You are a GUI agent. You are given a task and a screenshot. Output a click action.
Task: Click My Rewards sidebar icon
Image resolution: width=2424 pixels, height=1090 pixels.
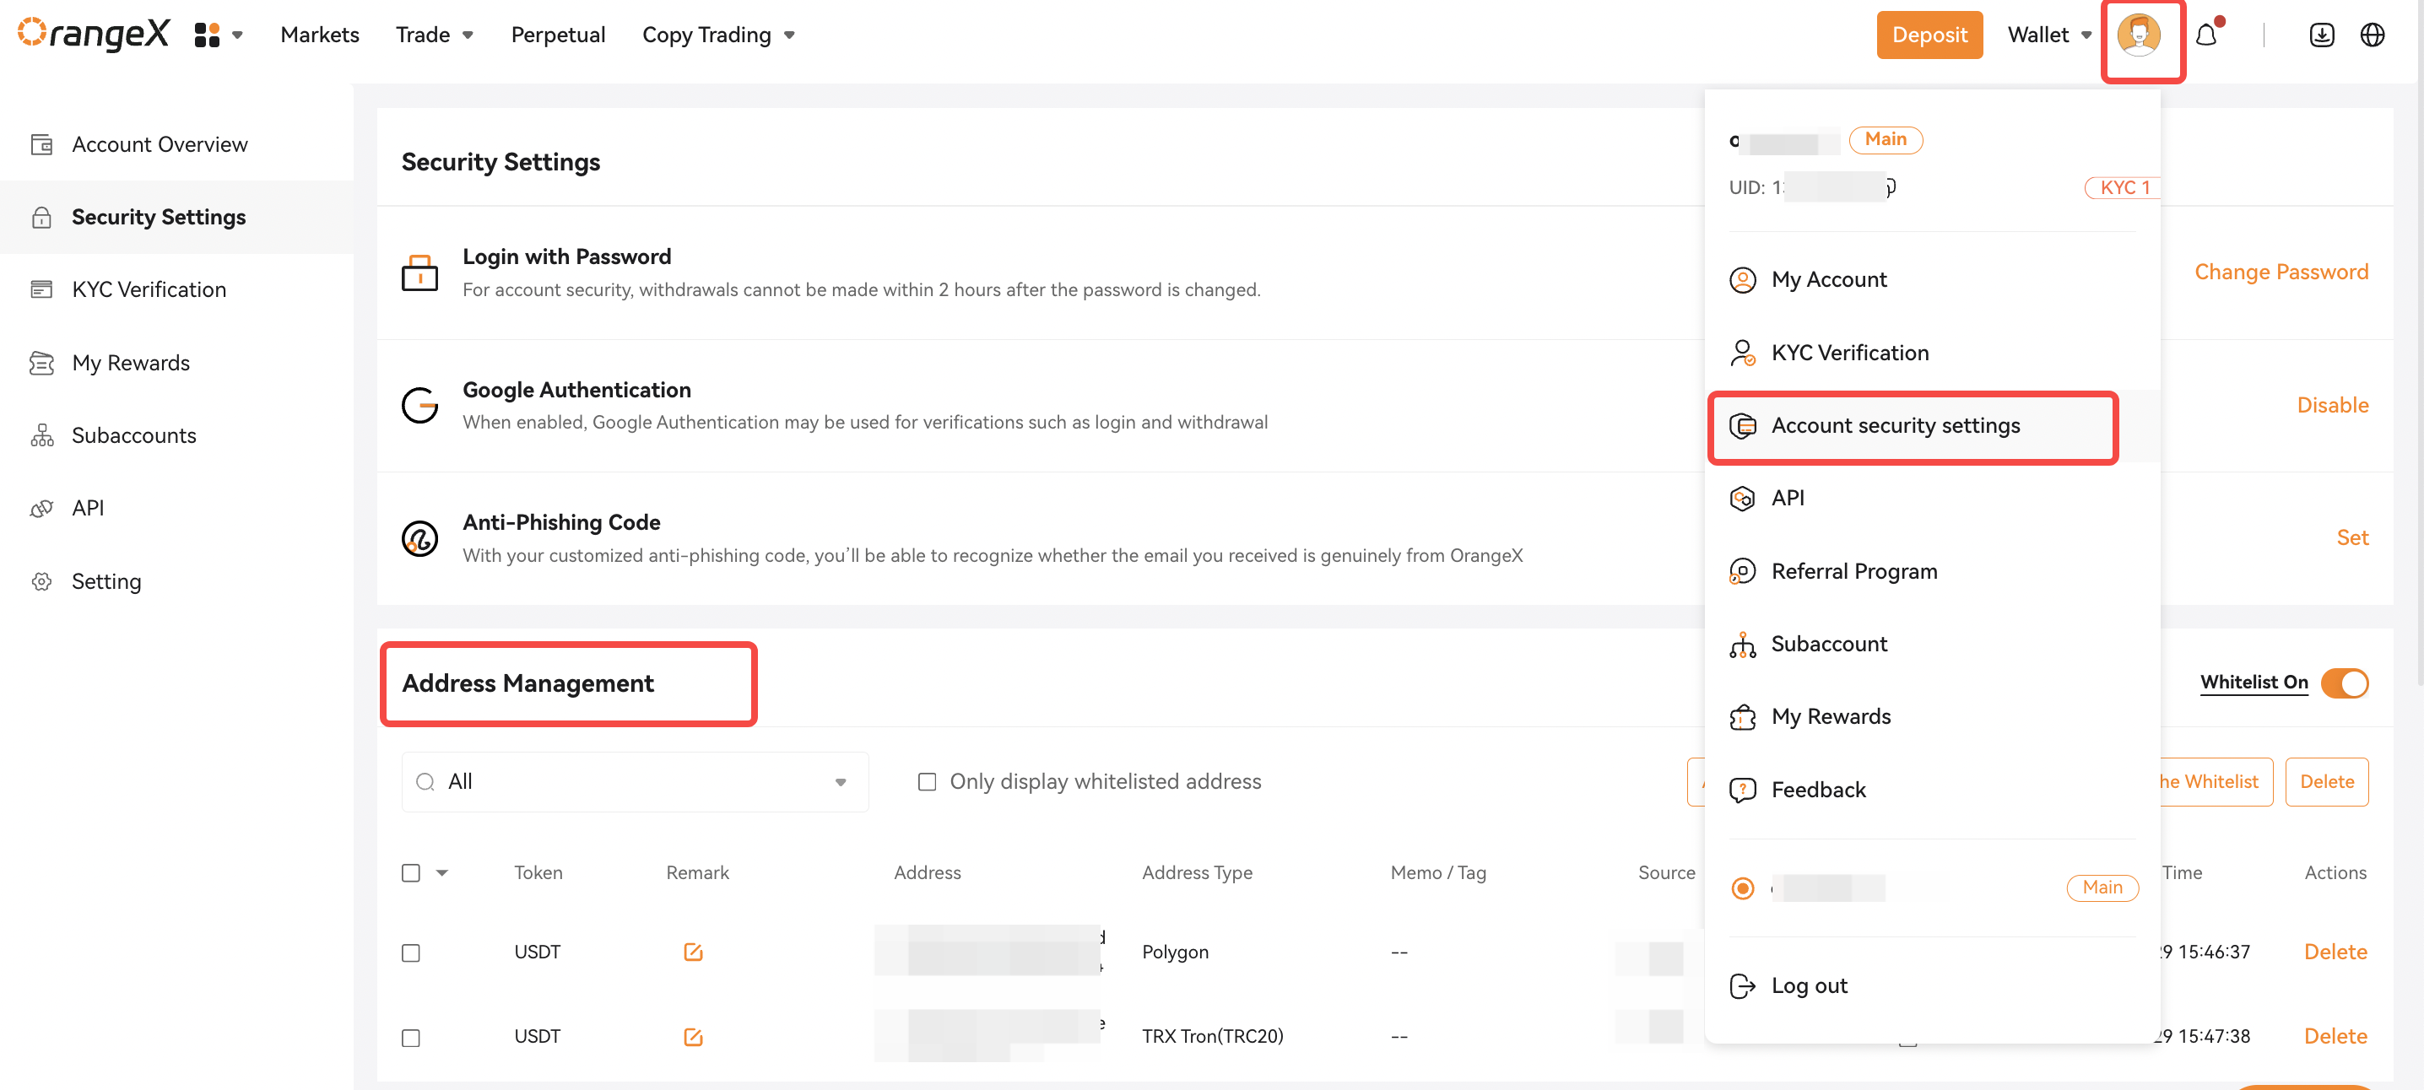41,362
